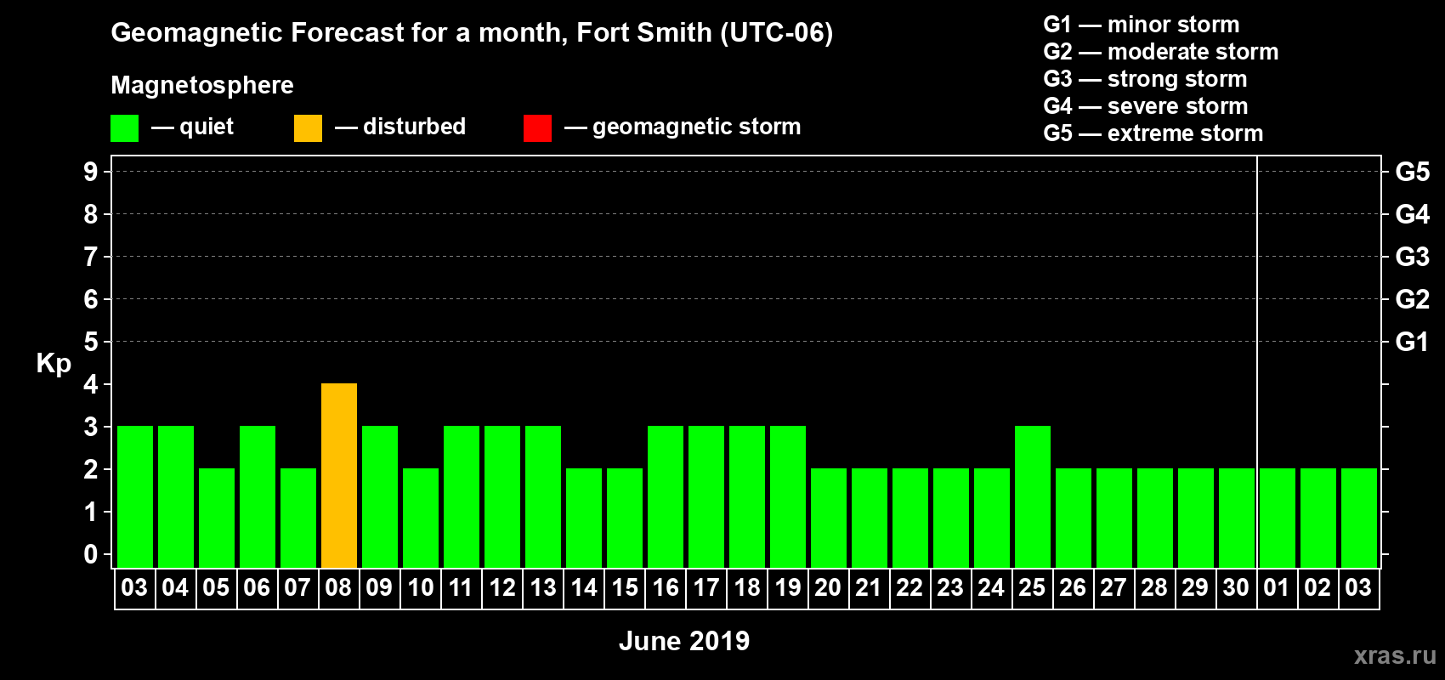This screenshot has height=680, width=1445.
Task: Click the 'quiet' legend label
Action: coord(206,127)
